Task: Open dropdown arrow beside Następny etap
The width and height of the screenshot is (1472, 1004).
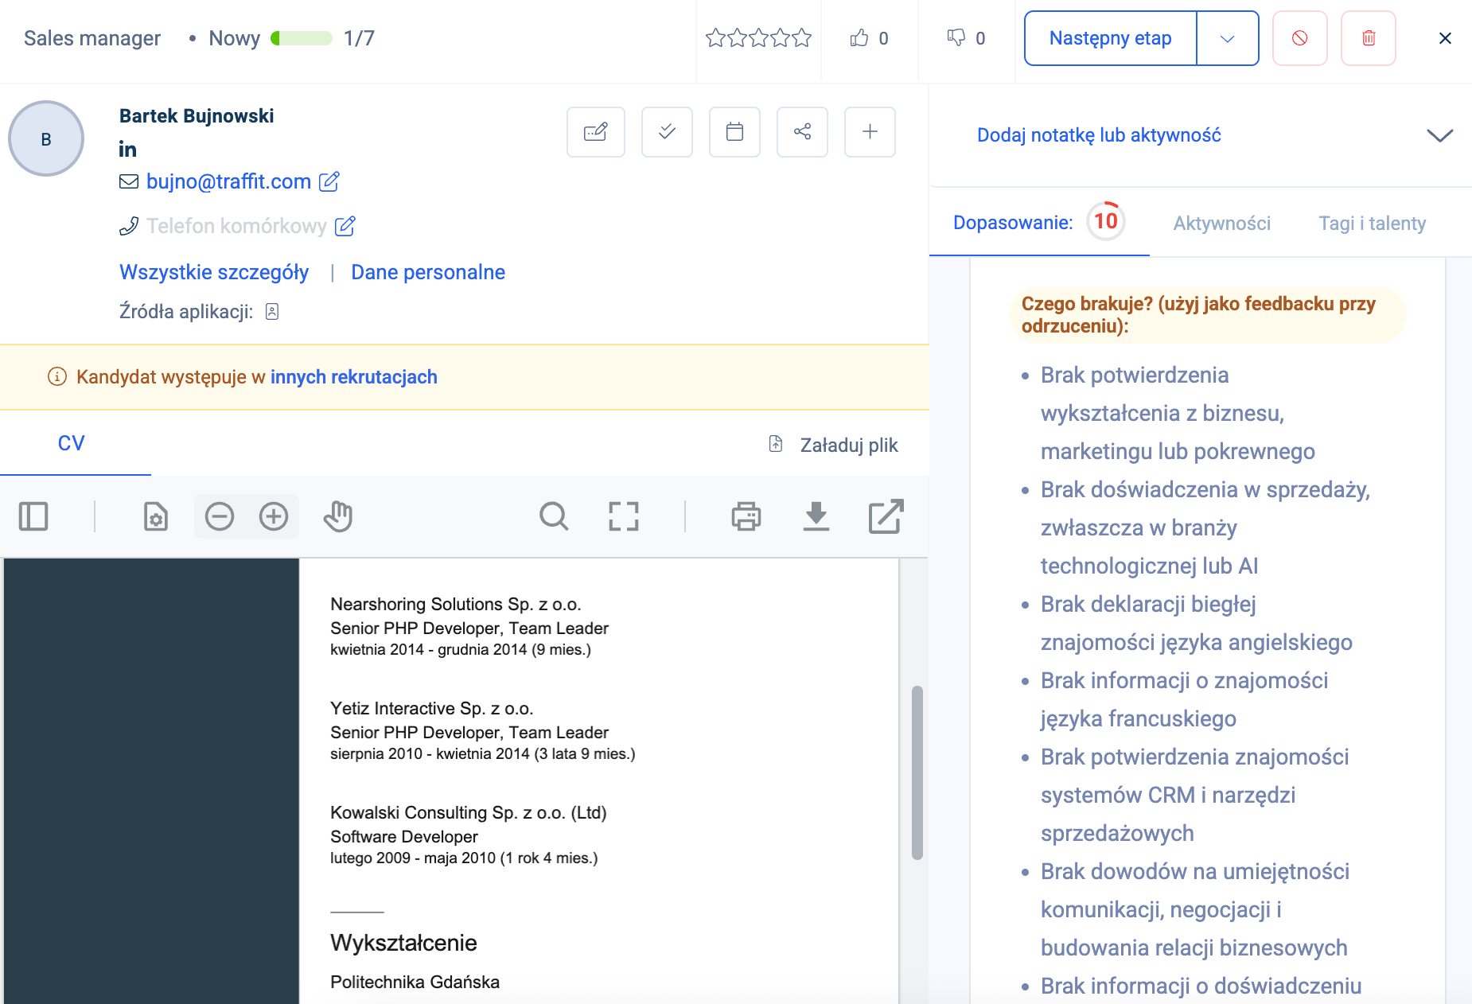Action: click(1227, 38)
